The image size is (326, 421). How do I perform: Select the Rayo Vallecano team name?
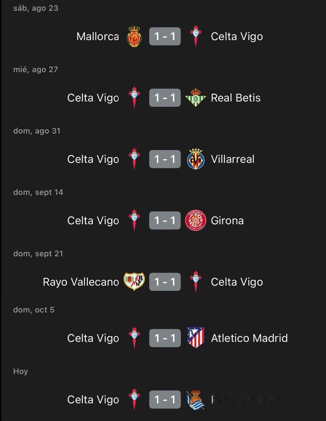point(81,282)
